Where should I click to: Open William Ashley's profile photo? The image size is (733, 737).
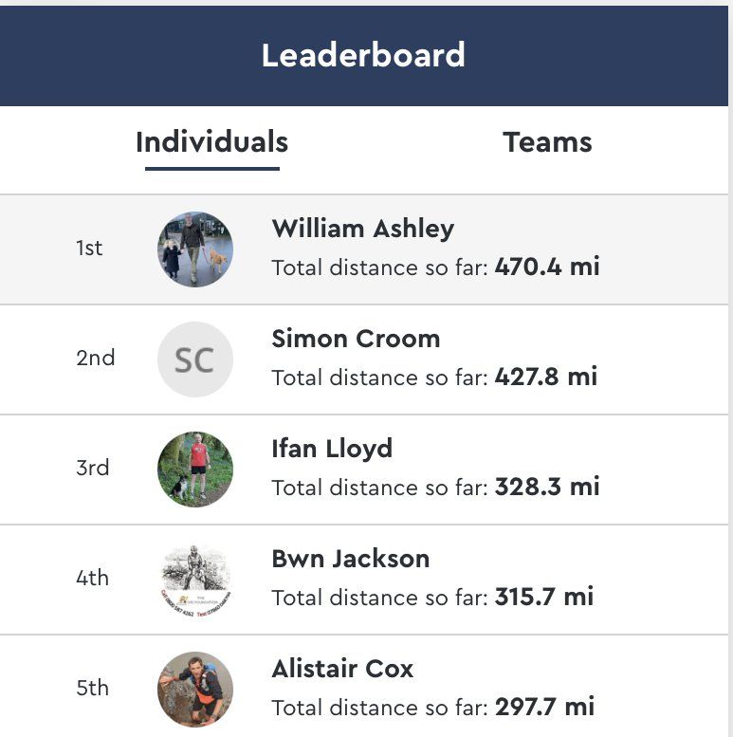tap(194, 249)
